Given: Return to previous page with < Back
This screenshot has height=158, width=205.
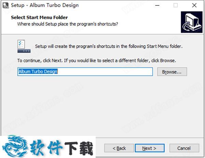Looking at the screenshot, I should click(x=119, y=148).
